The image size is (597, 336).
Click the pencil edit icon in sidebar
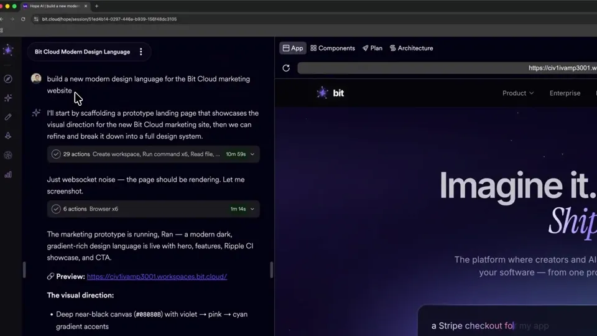tap(8, 117)
